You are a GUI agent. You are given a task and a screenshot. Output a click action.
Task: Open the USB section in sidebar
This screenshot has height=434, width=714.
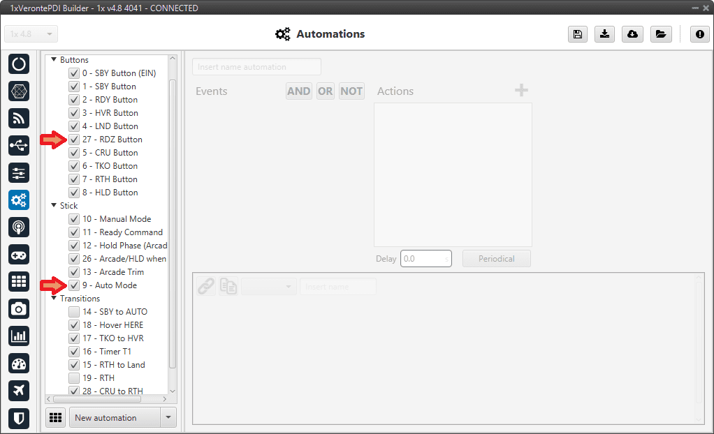(19, 145)
